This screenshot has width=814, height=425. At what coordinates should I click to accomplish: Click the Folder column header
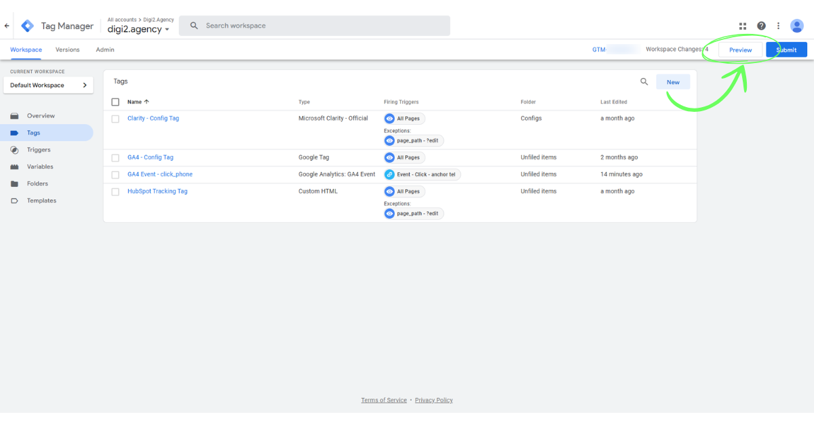[528, 102]
